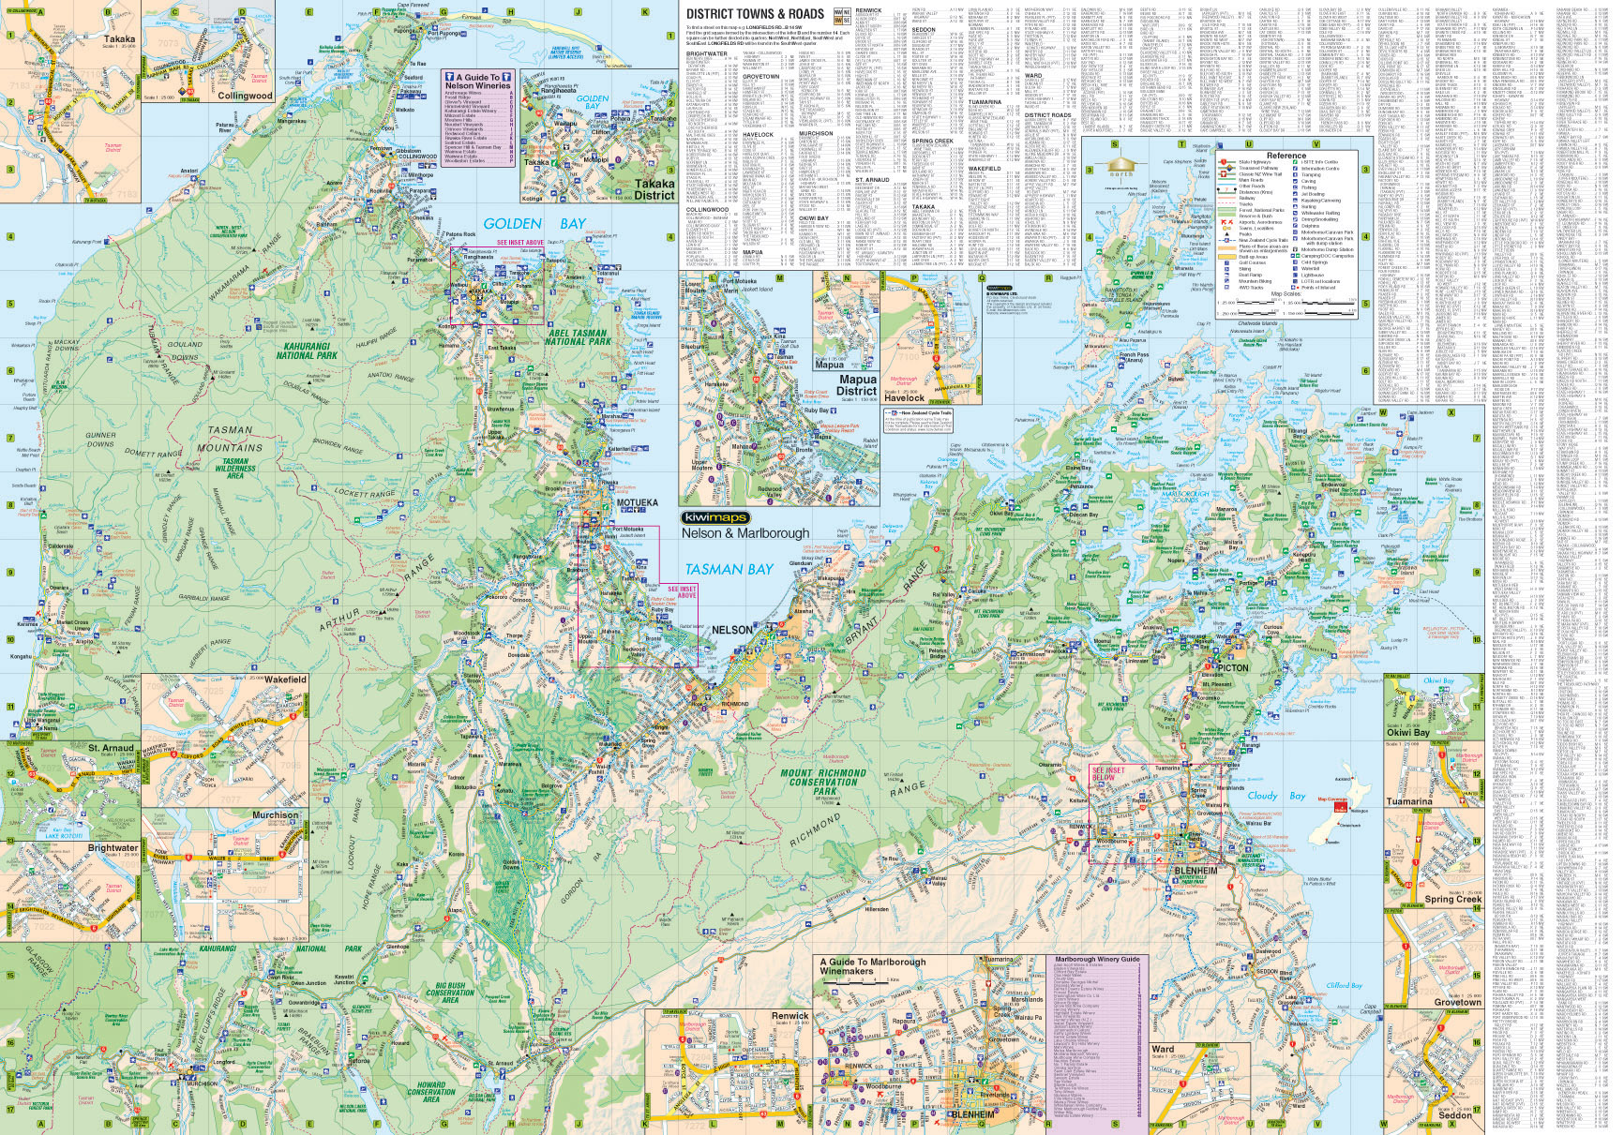Click the 'DISTRICT ROADS' heading in street index
Screen dimensions: 1624x1135
tap(1047, 115)
